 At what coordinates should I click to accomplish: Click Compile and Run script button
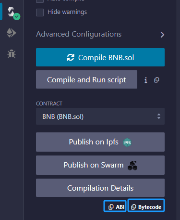coord(86,79)
